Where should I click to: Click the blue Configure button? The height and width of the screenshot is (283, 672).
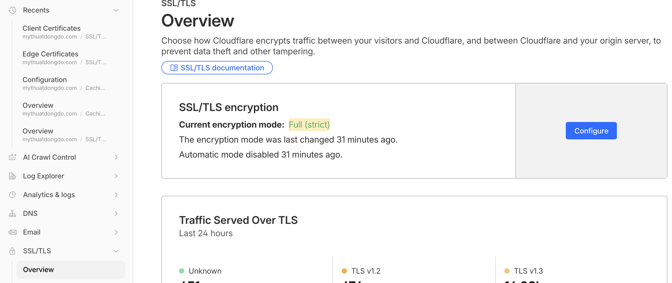[x=591, y=131]
